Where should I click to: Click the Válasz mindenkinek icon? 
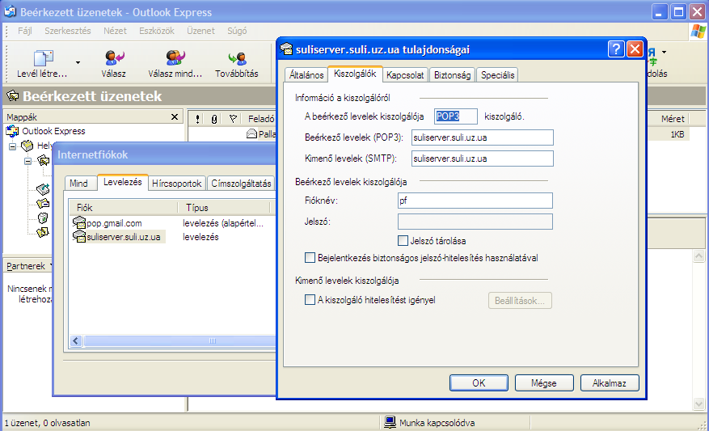[175, 58]
